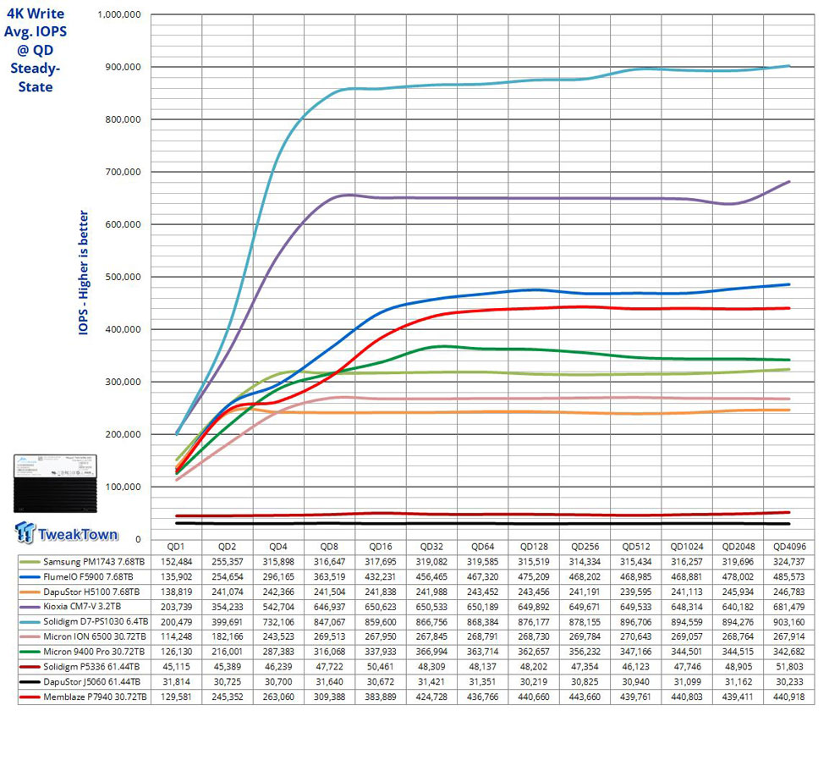Image resolution: width=829 pixels, height=760 pixels.
Task: Select legend label 'Kioxia CM7-V 3.2TB'
Action: (83, 607)
